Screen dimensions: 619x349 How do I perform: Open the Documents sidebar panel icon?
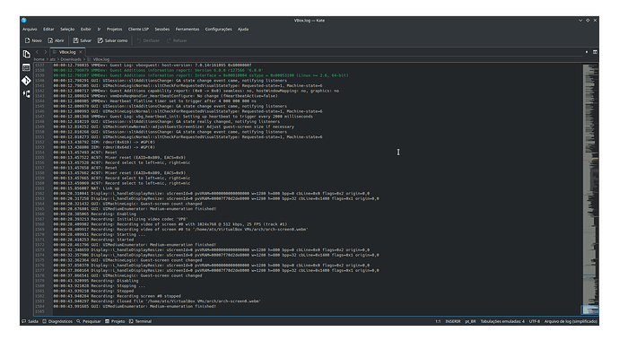[x=26, y=54]
